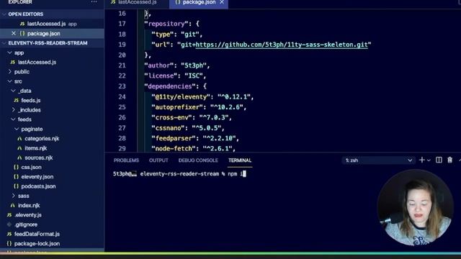Expand the public folder
Viewport: 461px width, 259px height.
(10, 72)
